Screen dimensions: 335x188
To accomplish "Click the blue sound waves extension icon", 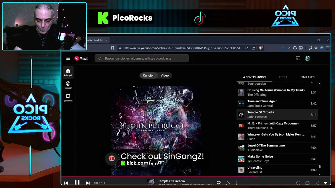I will click(283, 48).
